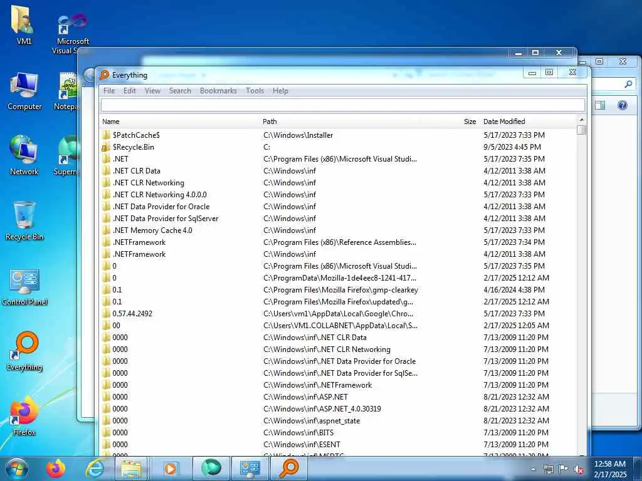
Task: Select the 0.57.44.2492 folder row
Action: (x=338, y=314)
